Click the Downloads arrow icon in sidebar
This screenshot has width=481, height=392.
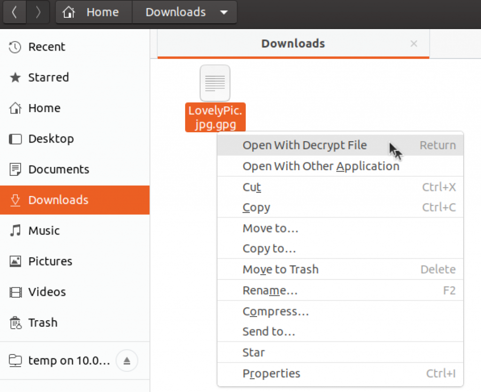click(15, 200)
